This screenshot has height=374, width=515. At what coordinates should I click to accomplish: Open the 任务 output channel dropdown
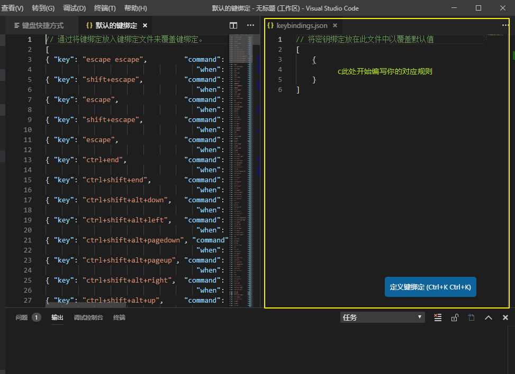click(x=382, y=317)
